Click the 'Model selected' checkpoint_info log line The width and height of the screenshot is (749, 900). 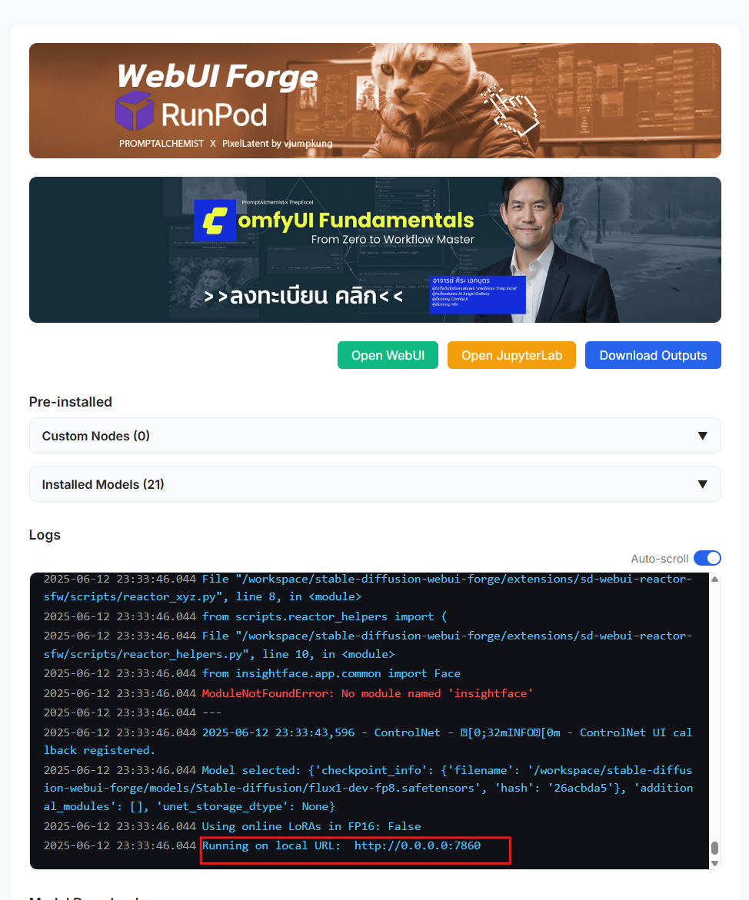click(x=368, y=788)
